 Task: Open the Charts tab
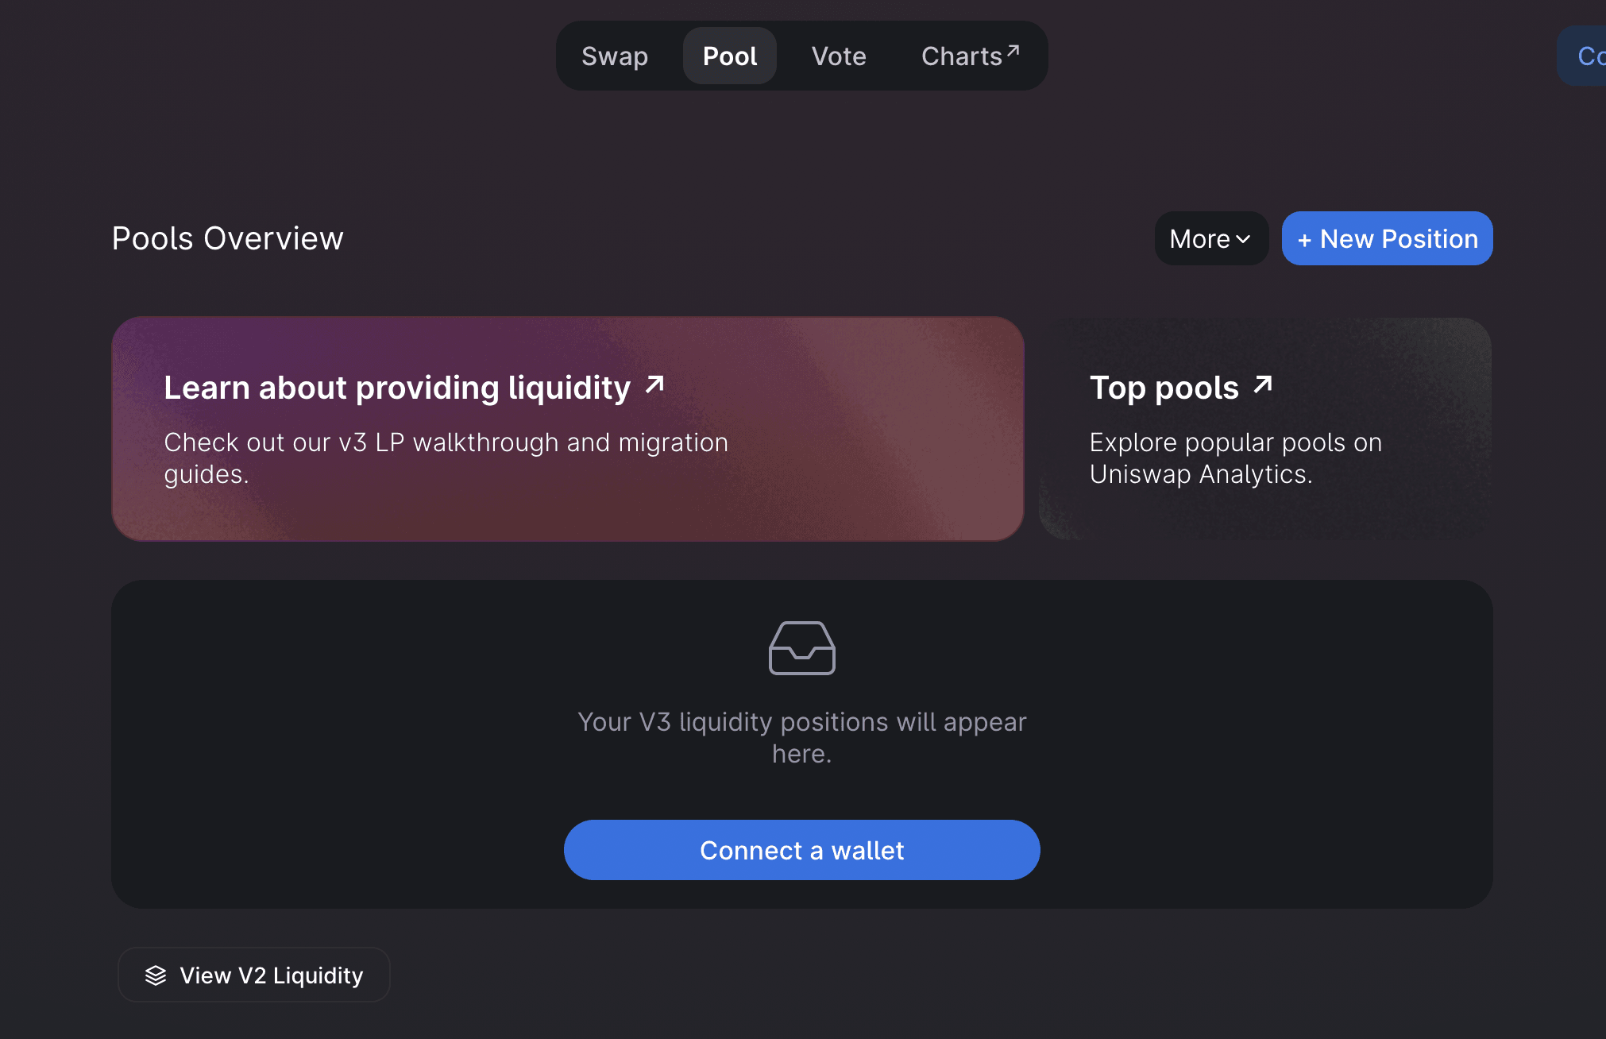970,56
